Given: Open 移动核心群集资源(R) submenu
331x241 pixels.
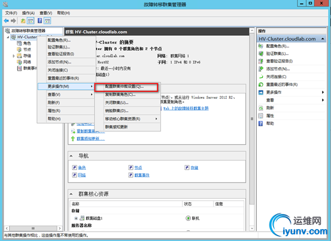Looking at the screenshot, I should tap(127, 119).
